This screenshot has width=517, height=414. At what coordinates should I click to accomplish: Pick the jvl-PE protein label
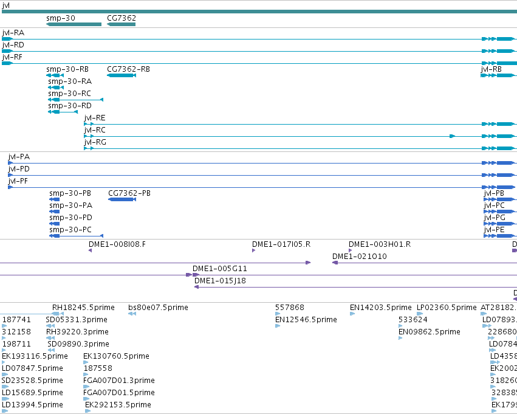tap(495, 230)
